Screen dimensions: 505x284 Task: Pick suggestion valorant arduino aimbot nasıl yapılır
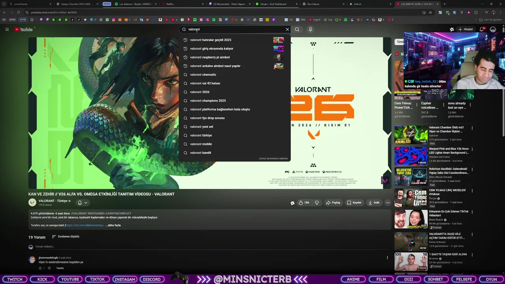234,66
